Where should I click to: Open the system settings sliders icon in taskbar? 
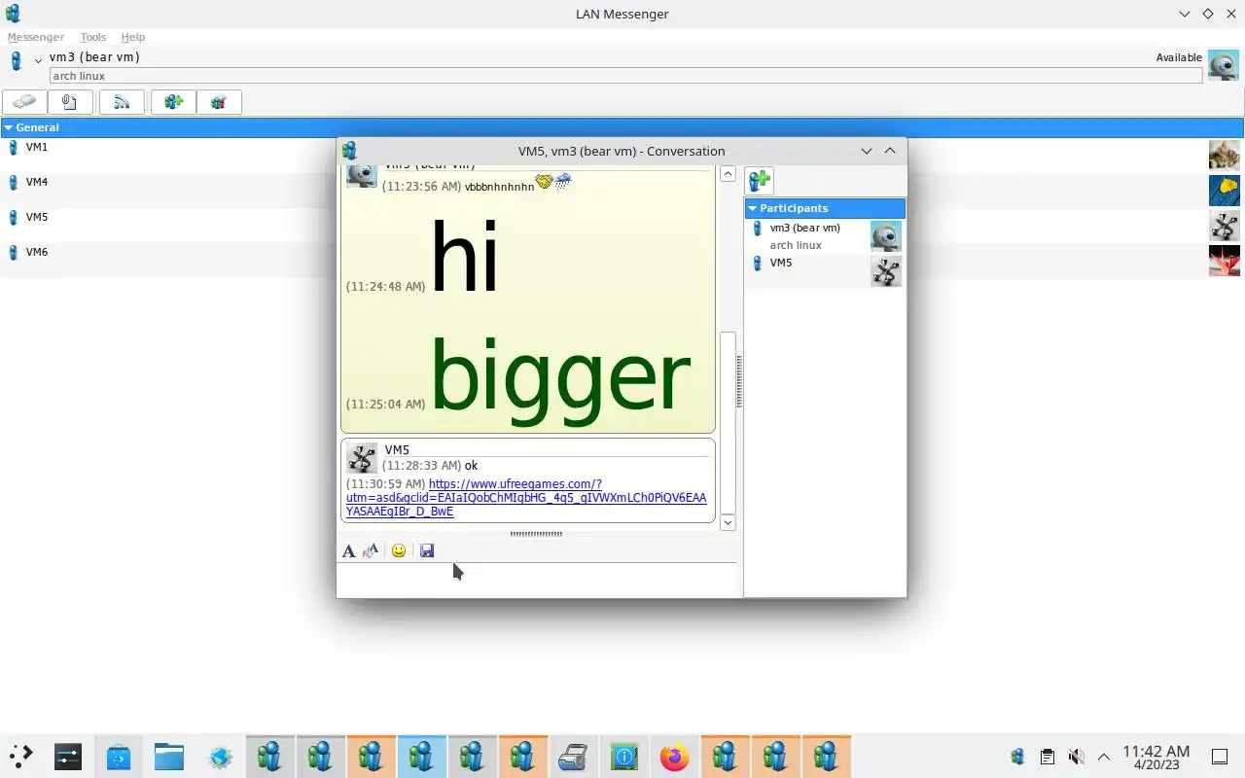[x=67, y=757]
